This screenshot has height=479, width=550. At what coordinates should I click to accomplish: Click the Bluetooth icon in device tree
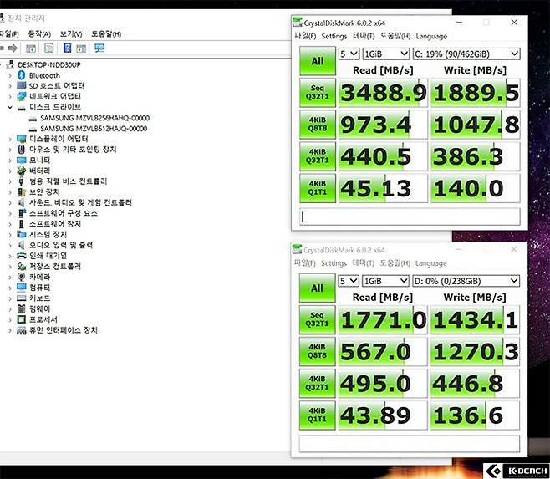pos(22,75)
